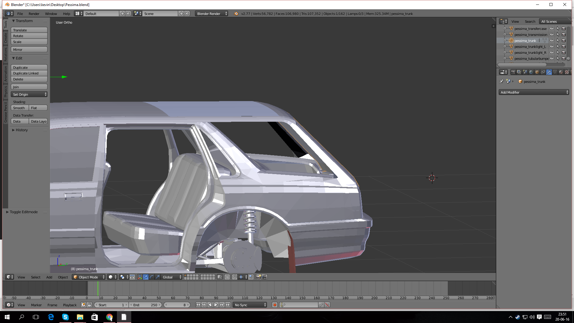Image resolution: width=574 pixels, height=323 pixels.
Task: Pin the properties context with pushpin
Action: click(502, 81)
